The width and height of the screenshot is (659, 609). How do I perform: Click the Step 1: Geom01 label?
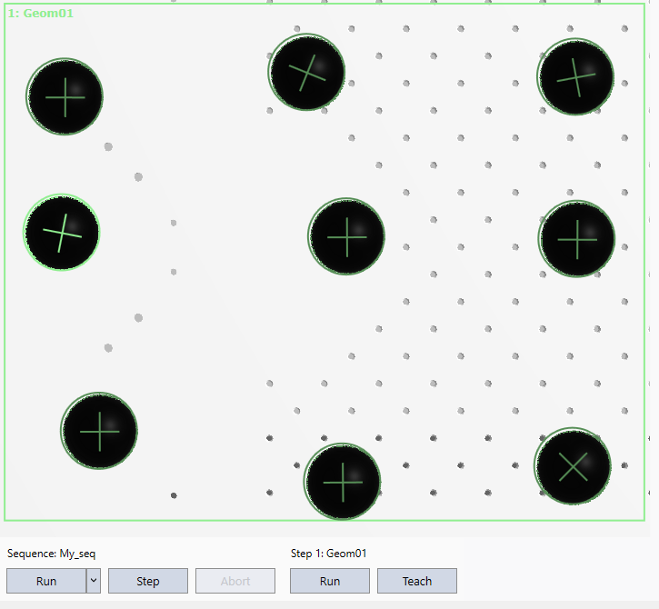coord(329,554)
